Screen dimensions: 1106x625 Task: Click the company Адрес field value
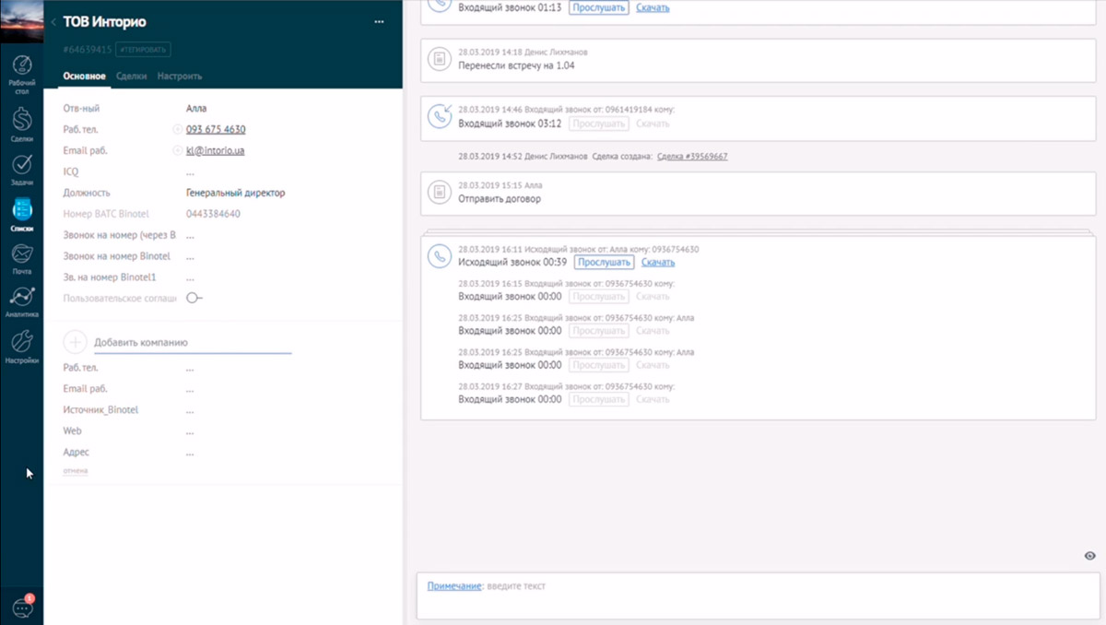pyautogui.click(x=190, y=453)
